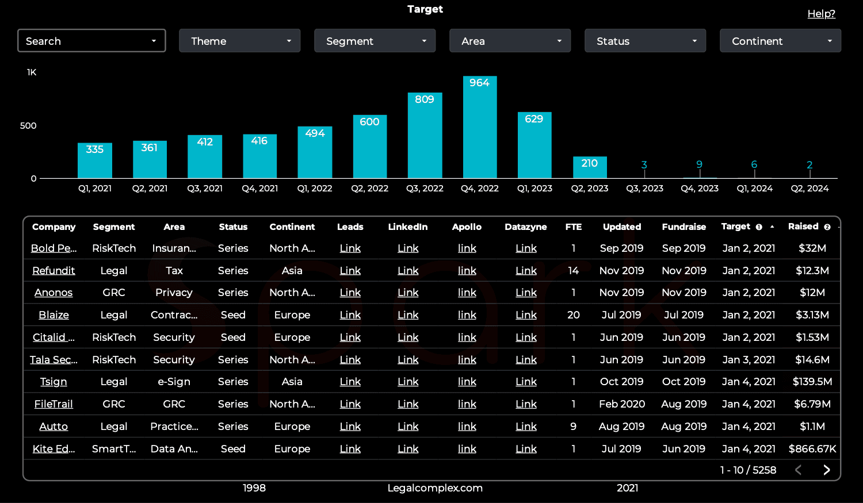Select the Q4, 2022 bar
863x503 pixels.
tap(480, 127)
